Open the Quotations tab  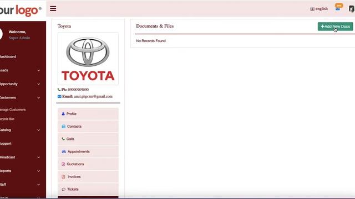(x=88, y=164)
